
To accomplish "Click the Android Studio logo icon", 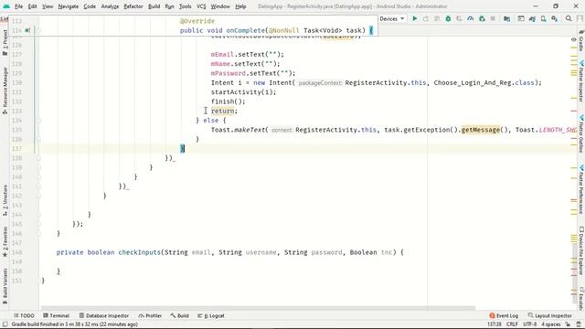I will tap(6, 6).
